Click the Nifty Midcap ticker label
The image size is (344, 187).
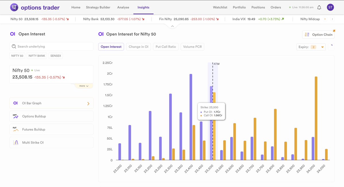(x=310, y=19)
